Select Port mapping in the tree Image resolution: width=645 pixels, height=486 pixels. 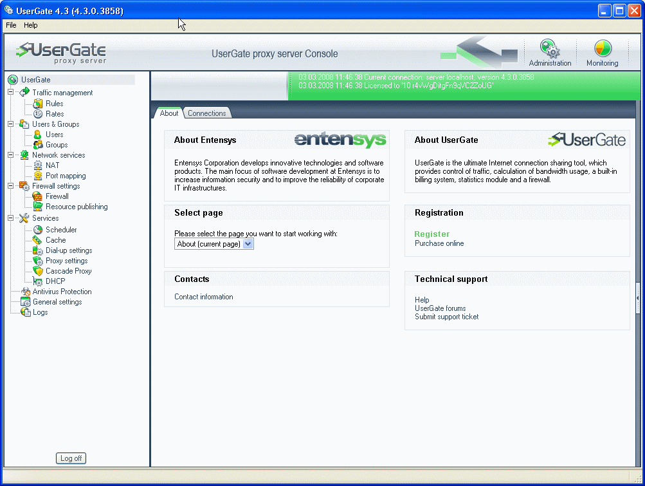pos(66,176)
